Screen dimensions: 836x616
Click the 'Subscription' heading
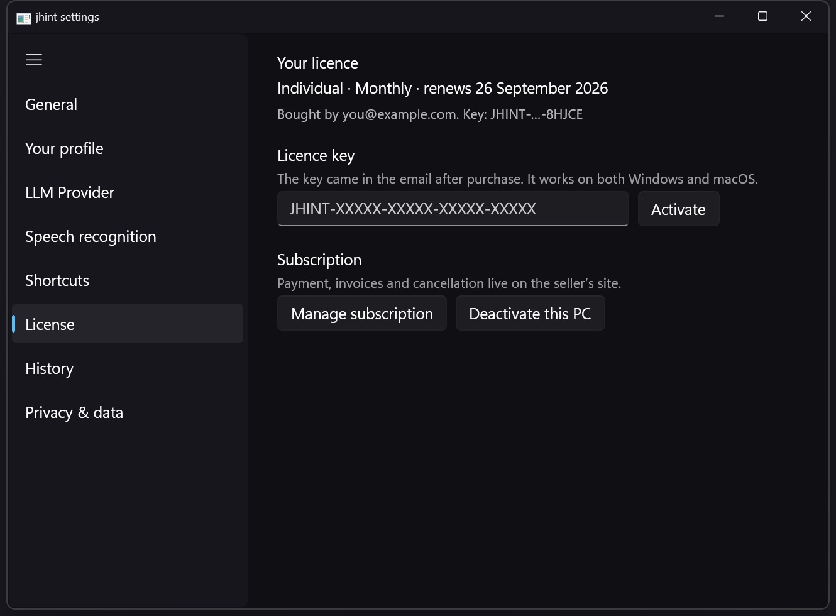click(319, 260)
